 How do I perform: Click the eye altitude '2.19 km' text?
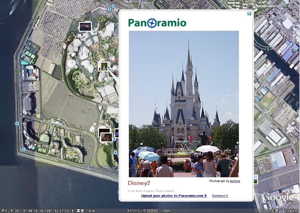coord(291,211)
